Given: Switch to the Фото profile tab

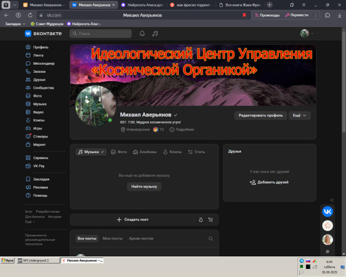Looking at the screenshot, I should [119, 152].
